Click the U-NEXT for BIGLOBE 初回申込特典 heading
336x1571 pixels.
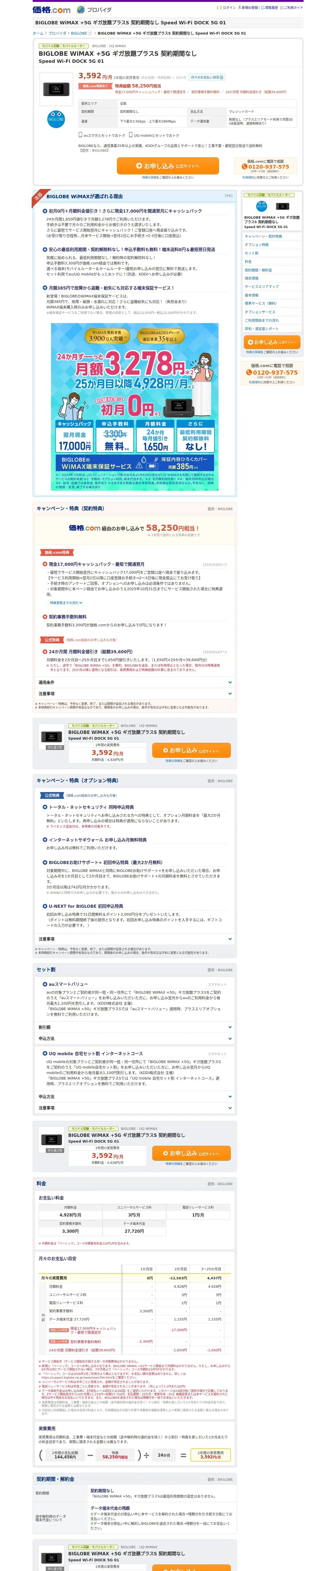[x=86, y=906]
